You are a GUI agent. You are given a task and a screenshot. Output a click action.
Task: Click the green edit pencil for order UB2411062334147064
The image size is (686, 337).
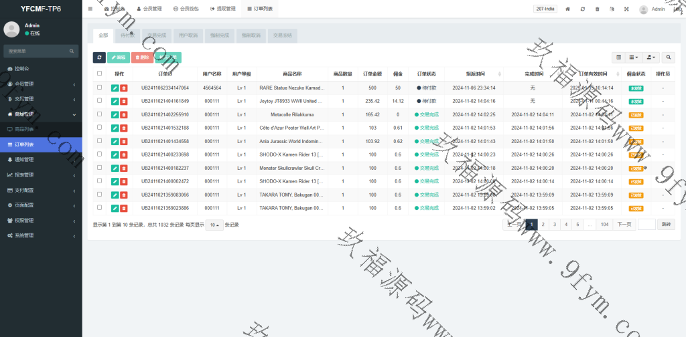(x=115, y=88)
